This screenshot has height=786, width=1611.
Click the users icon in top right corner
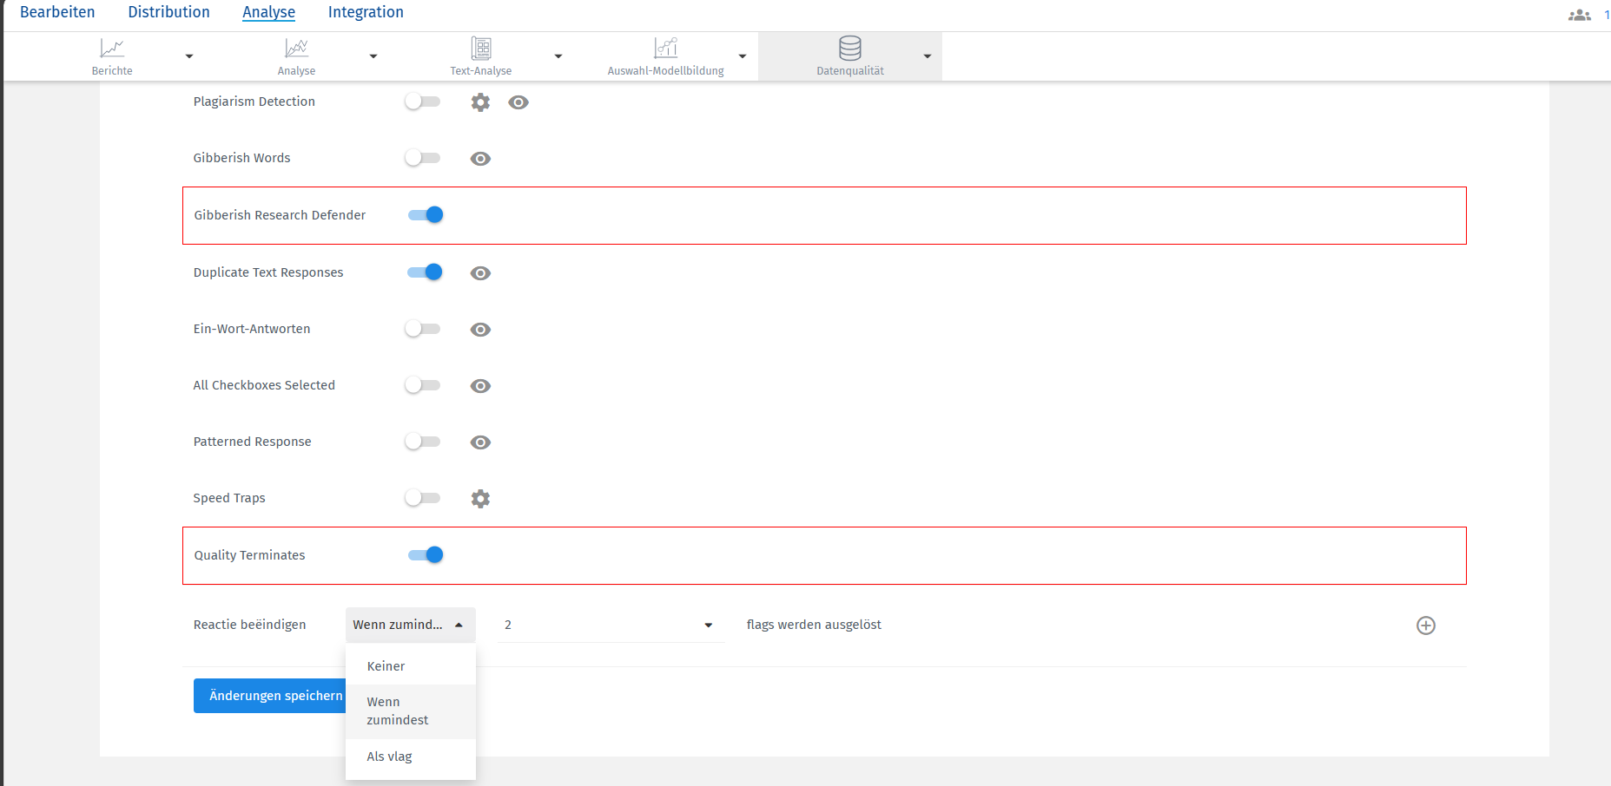click(x=1579, y=15)
